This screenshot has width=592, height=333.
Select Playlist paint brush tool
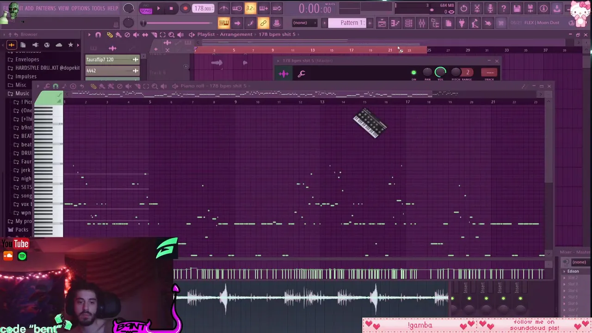pos(118,35)
